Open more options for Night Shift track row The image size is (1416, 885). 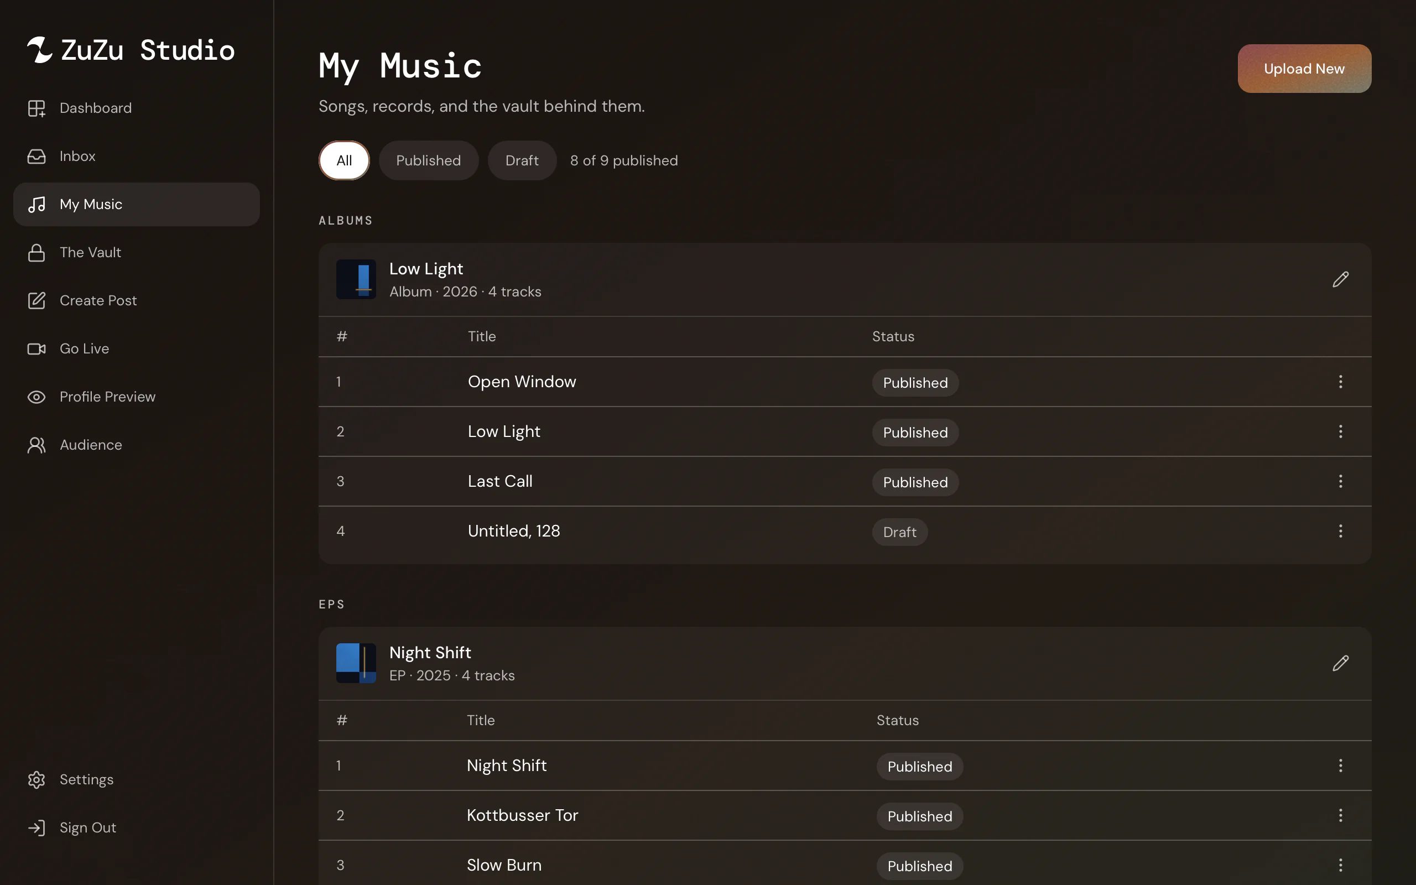(x=1341, y=766)
